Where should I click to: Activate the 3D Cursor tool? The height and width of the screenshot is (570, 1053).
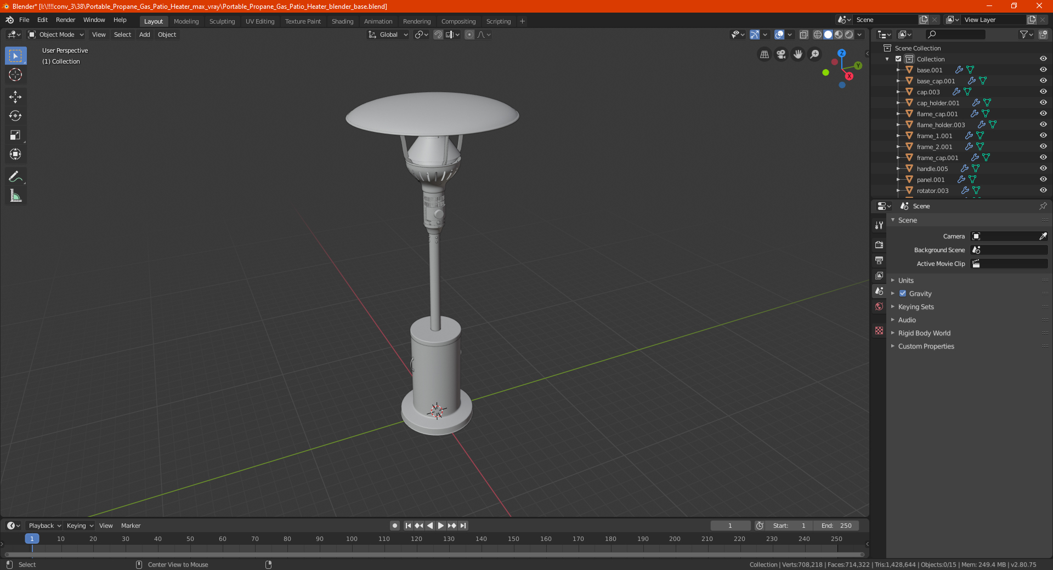15,75
